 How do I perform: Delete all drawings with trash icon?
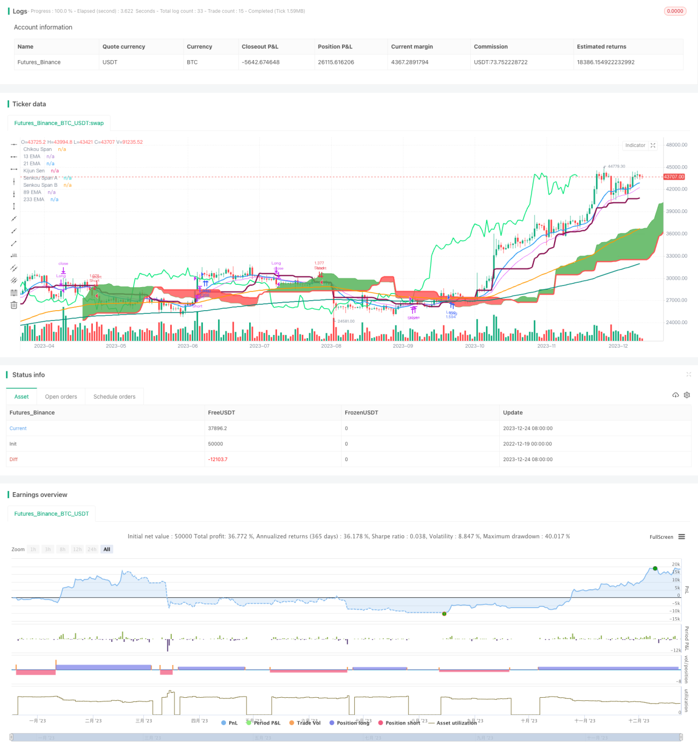click(x=14, y=305)
